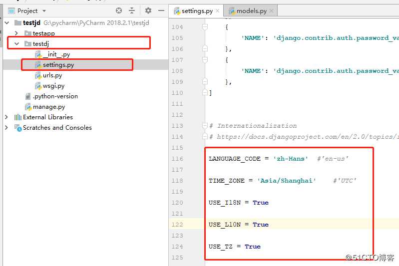Viewport: 399px width, 266px height.
Task: Fold code block at line 109
Action: [x=205, y=82]
